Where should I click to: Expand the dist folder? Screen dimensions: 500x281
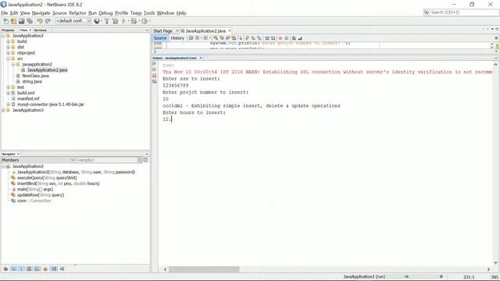tap(8, 47)
